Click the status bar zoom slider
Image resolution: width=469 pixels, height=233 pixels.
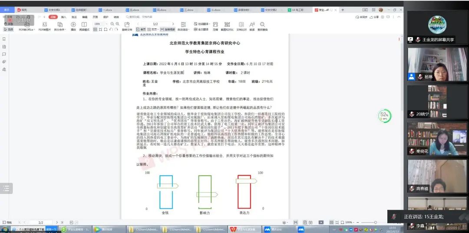[376, 223]
